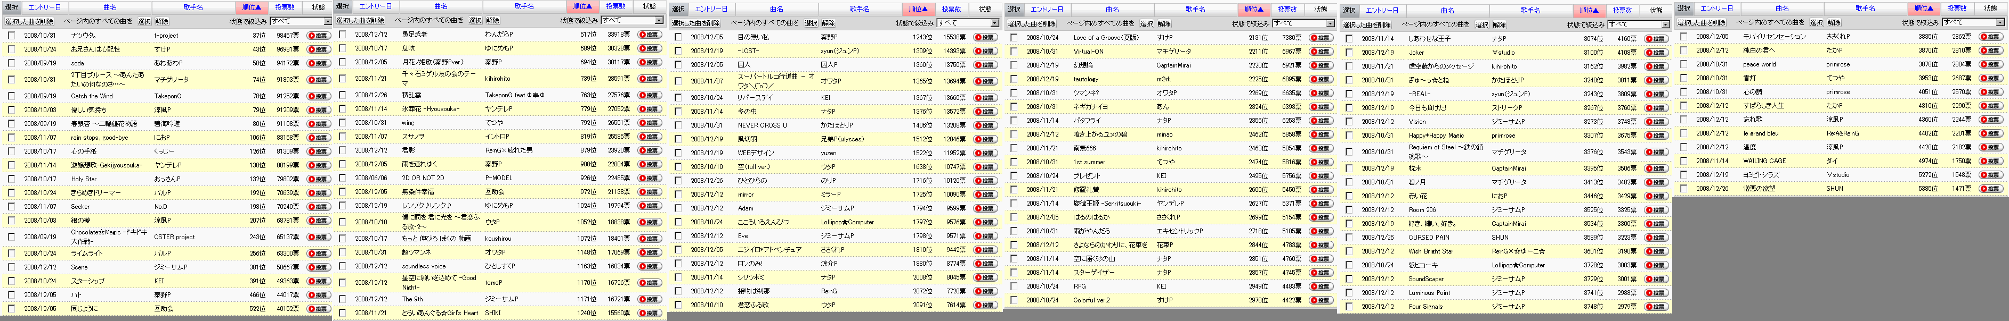Viewport: 2009px width, 321px height.
Task: Click 選択 column header above ナツウタ。 list
Action: point(11,7)
